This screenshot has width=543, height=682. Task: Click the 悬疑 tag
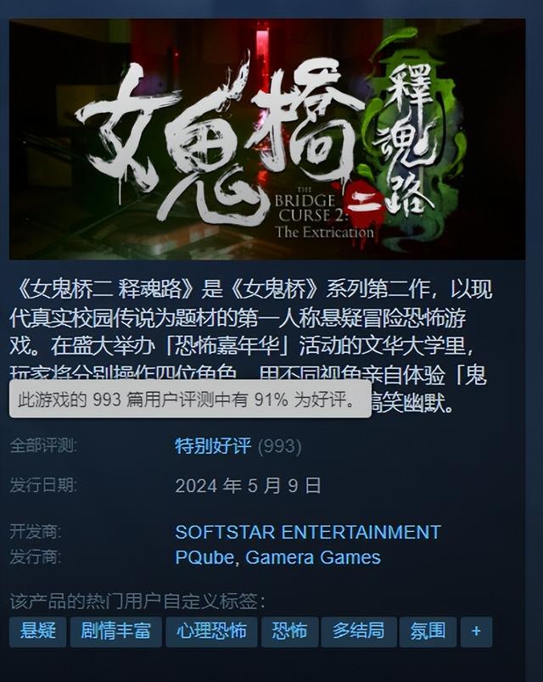pos(38,631)
